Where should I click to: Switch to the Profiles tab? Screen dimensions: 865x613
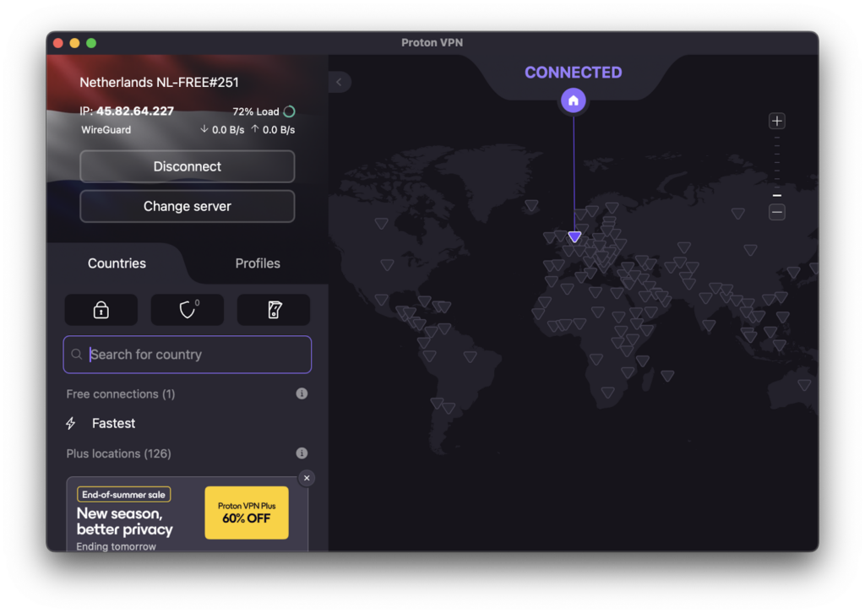coord(258,263)
